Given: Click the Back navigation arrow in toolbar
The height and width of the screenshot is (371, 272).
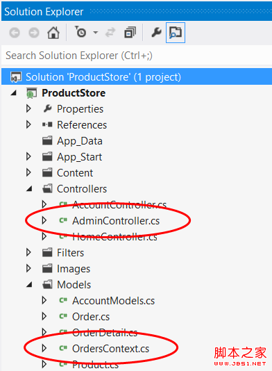Looking at the screenshot, I should [15, 33].
